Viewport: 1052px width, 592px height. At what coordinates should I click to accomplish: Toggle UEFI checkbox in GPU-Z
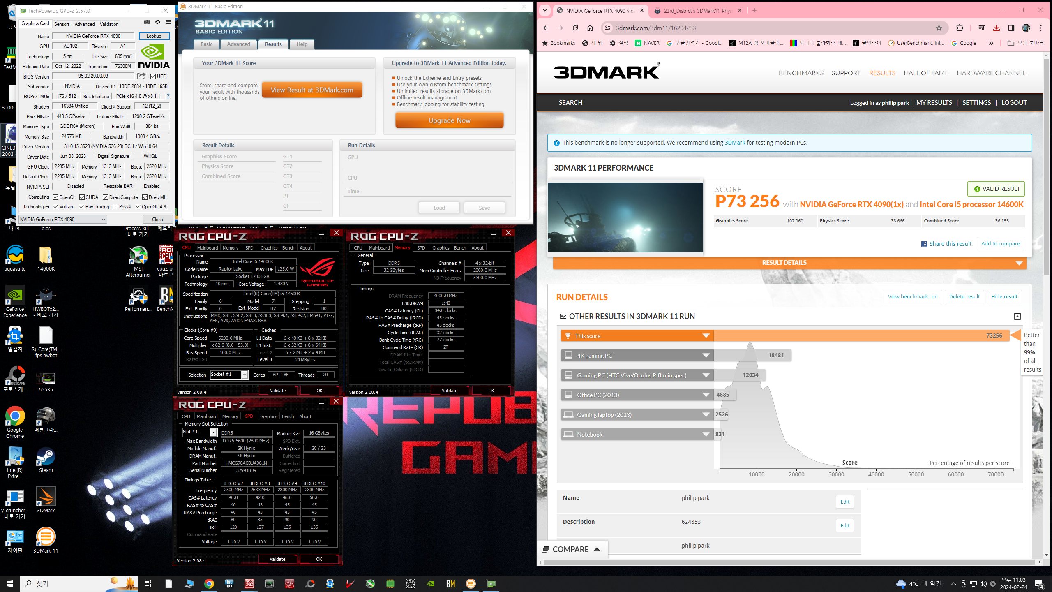153,76
